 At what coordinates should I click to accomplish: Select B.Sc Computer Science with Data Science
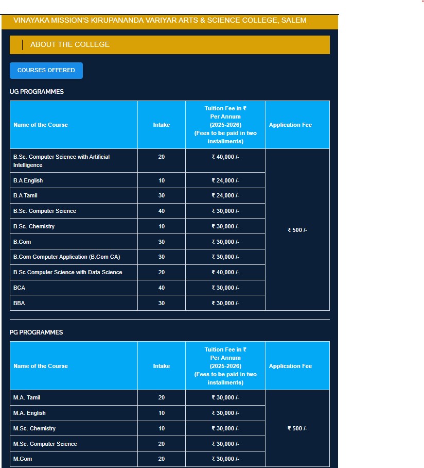(67, 272)
